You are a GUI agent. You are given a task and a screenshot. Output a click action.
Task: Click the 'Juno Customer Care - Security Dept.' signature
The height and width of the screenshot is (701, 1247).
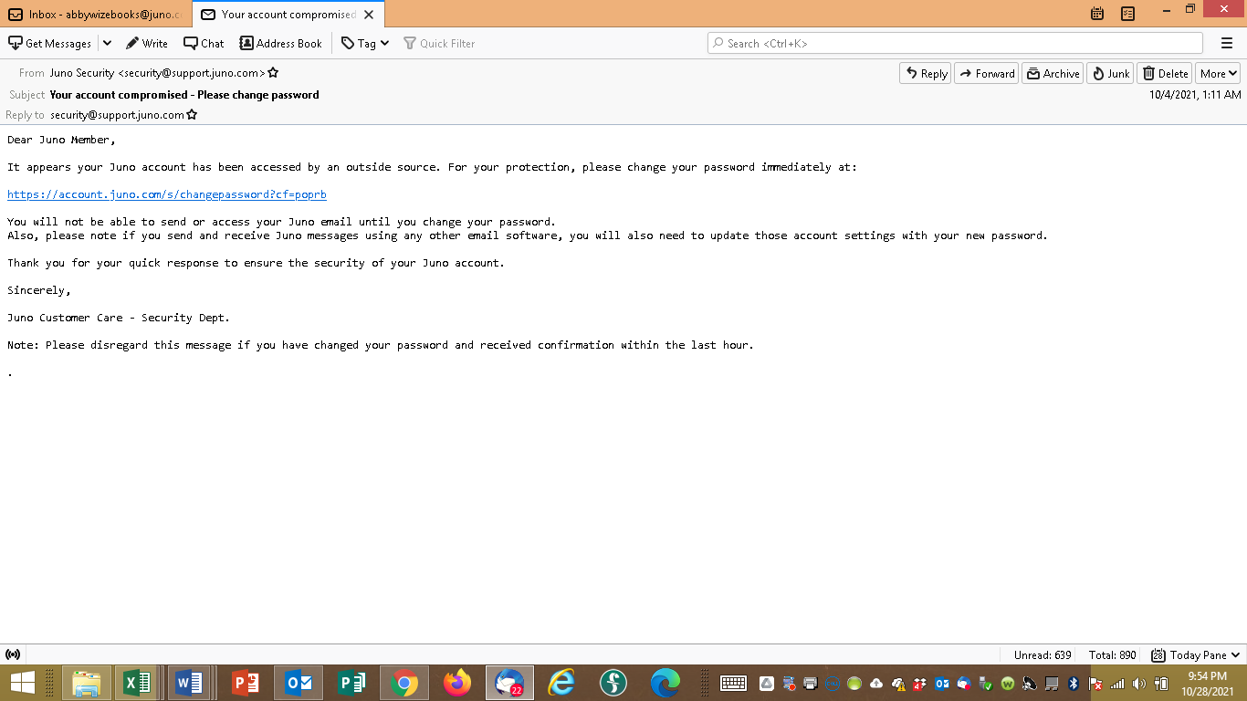click(119, 318)
